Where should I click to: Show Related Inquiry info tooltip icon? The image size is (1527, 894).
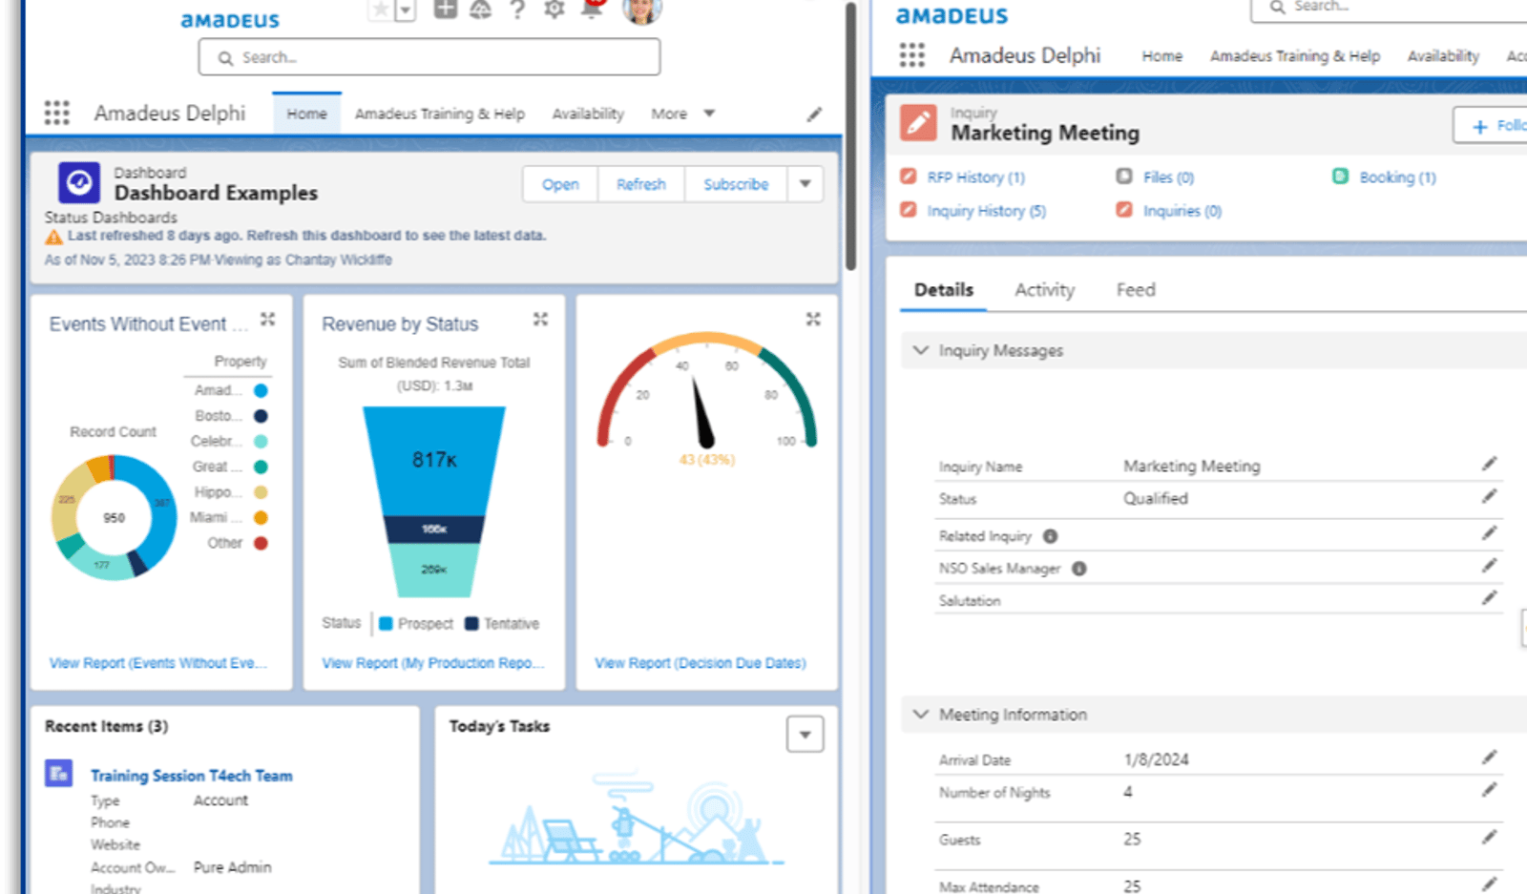[x=1050, y=536]
